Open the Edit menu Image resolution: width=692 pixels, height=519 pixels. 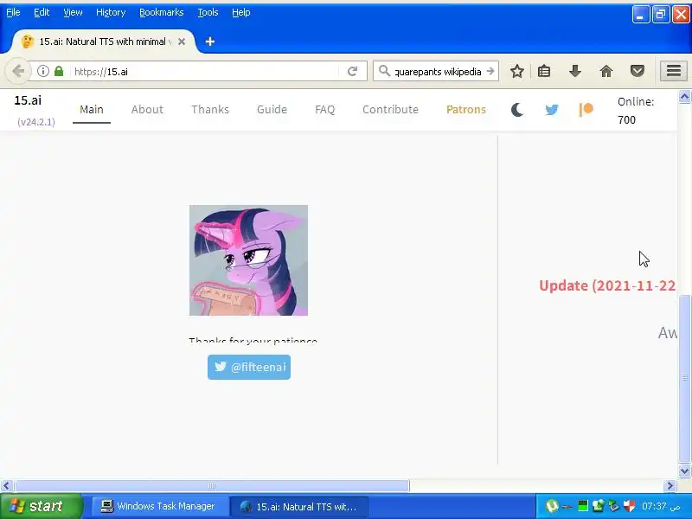[x=42, y=12]
